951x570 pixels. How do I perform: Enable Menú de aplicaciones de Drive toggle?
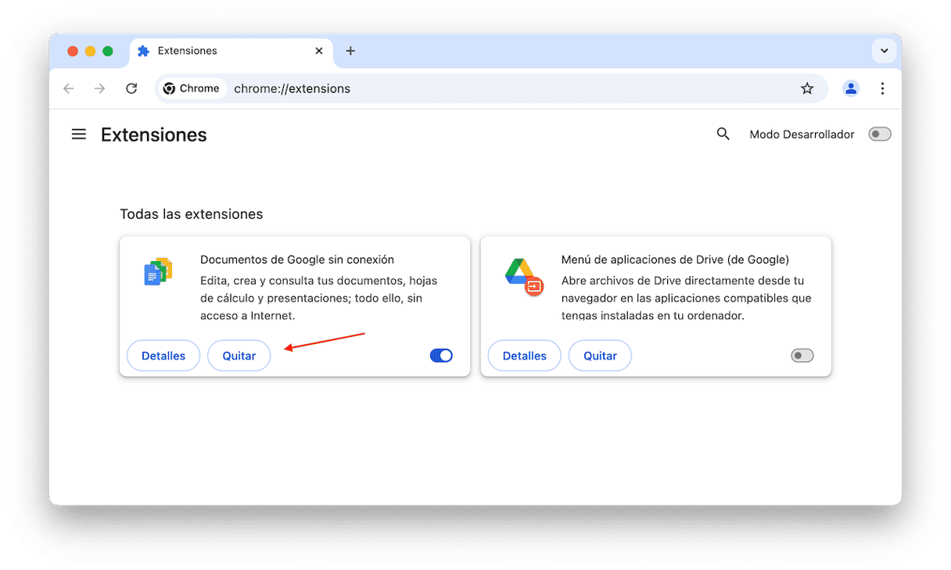(802, 356)
